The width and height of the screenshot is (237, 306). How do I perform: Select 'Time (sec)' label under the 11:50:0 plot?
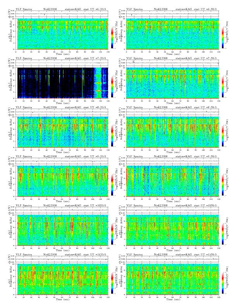point(173,299)
